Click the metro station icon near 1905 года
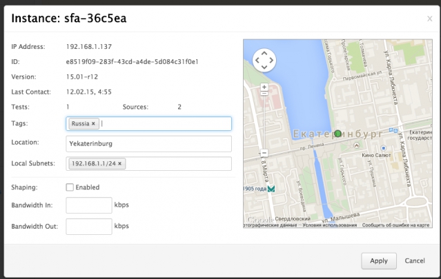441x279 pixels. (x=271, y=189)
